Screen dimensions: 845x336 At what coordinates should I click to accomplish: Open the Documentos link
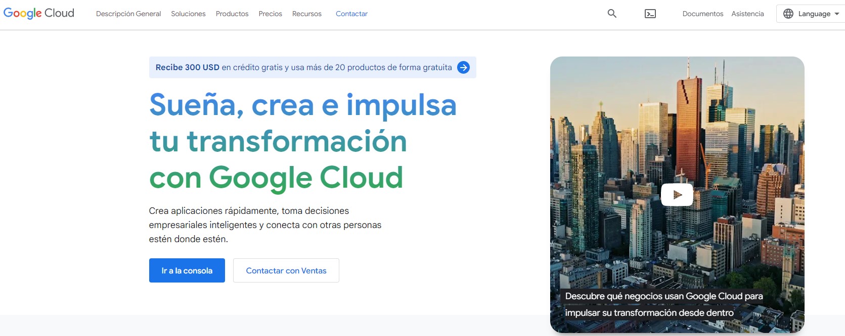pyautogui.click(x=703, y=14)
